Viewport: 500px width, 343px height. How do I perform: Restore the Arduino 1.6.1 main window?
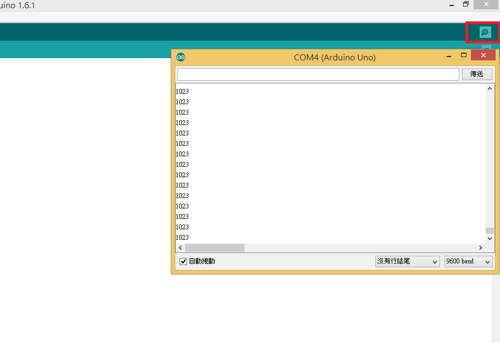466,4
